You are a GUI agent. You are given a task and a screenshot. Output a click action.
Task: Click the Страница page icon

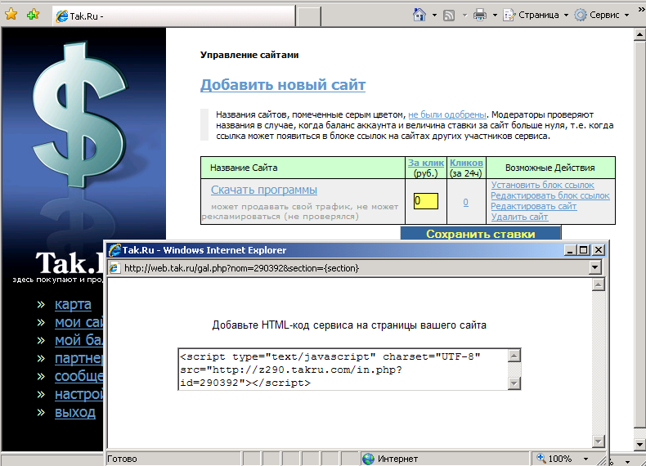(509, 16)
